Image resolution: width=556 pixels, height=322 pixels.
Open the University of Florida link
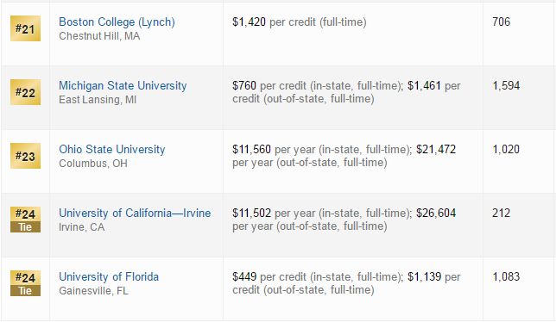[x=109, y=276]
